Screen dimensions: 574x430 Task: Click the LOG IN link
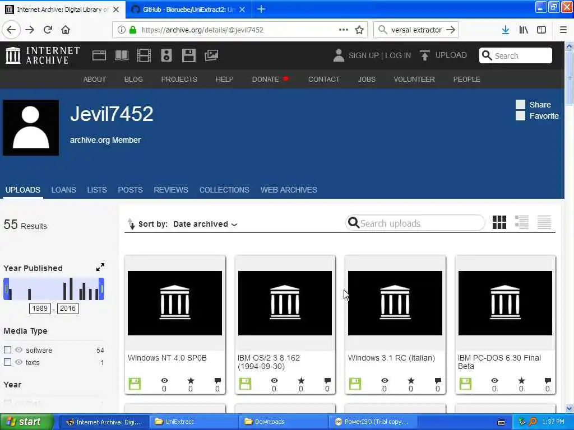[398, 55]
